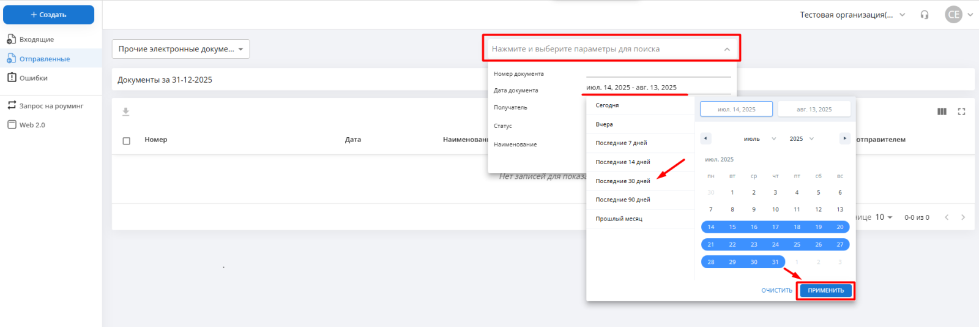Click the headset support icon
The height and width of the screenshot is (327, 979).
[925, 15]
